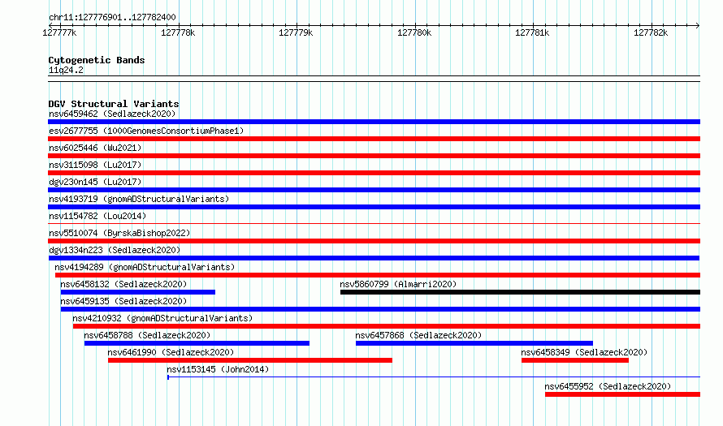Click the nsv3115098 (Lu2017) red bar
Screen dimensions: 723x426
coord(374,173)
